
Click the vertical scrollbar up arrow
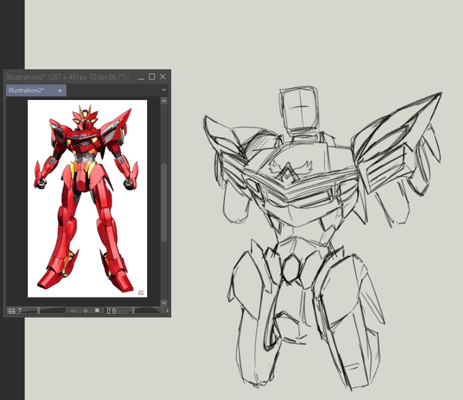(164, 101)
